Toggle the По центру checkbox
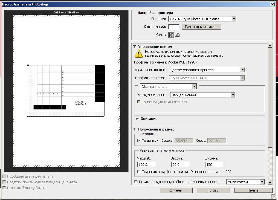This screenshot has width=278, height=200. click(139, 140)
